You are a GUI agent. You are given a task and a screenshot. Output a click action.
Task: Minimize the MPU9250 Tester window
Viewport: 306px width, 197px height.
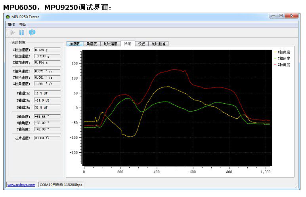tap(273, 16)
